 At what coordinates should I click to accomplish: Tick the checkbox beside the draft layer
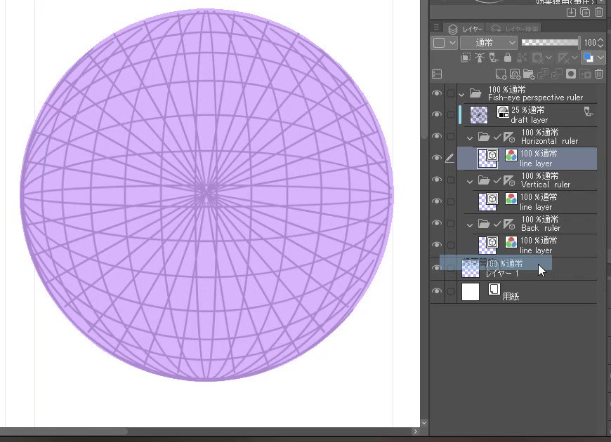pos(451,114)
